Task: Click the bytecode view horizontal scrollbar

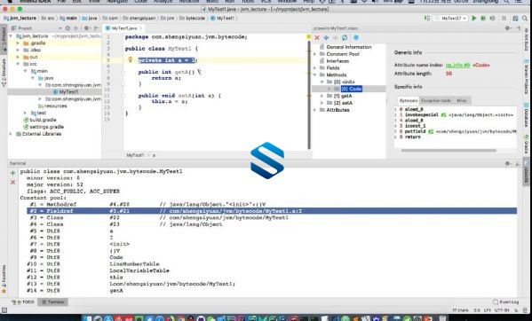Action: (449, 151)
